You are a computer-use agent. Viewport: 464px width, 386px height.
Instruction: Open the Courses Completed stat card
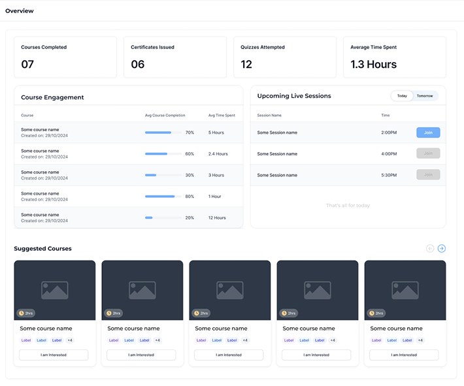click(x=65, y=57)
